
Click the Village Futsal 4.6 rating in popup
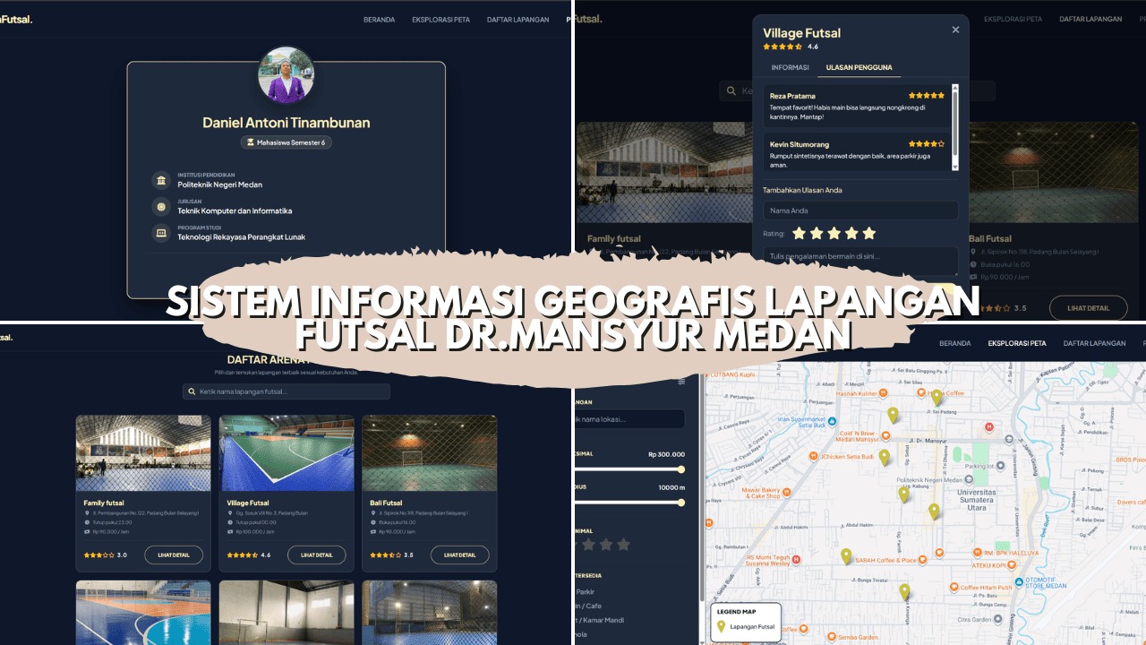[791, 47]
